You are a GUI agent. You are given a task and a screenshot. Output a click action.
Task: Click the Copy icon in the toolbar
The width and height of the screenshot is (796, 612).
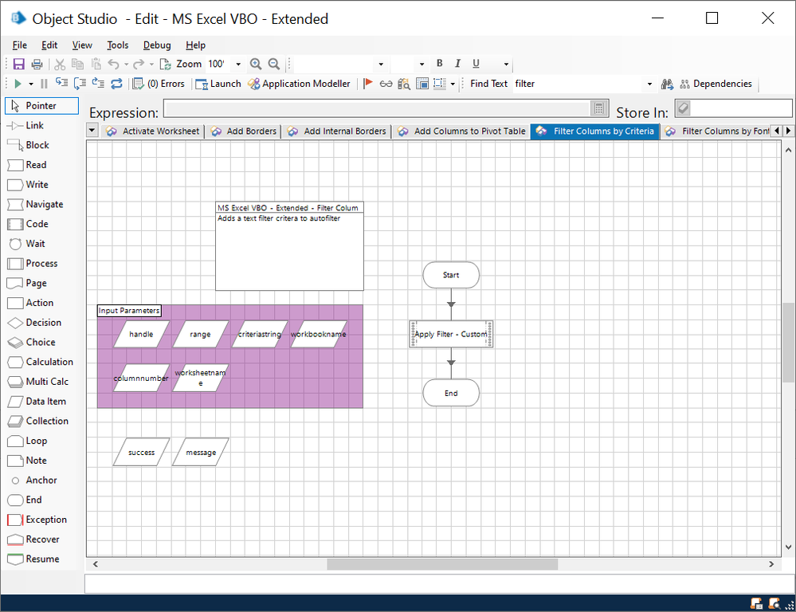pyautogui.click(x=77, y=64)
